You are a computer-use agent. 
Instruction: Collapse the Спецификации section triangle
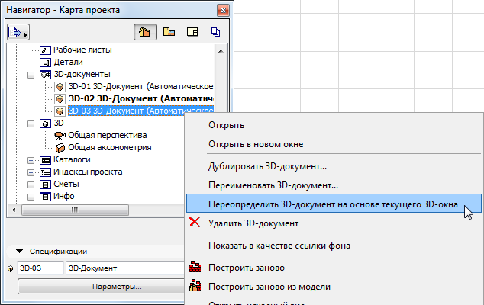(19, 252)
